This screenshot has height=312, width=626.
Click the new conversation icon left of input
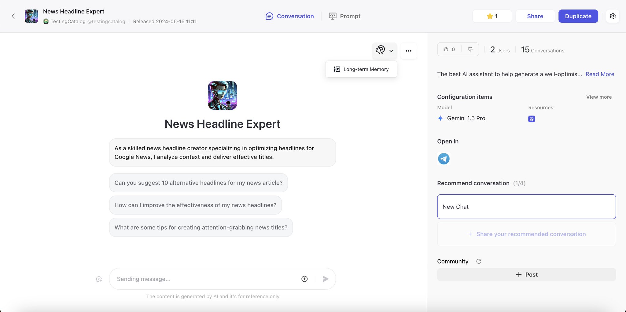coord(99,279)
